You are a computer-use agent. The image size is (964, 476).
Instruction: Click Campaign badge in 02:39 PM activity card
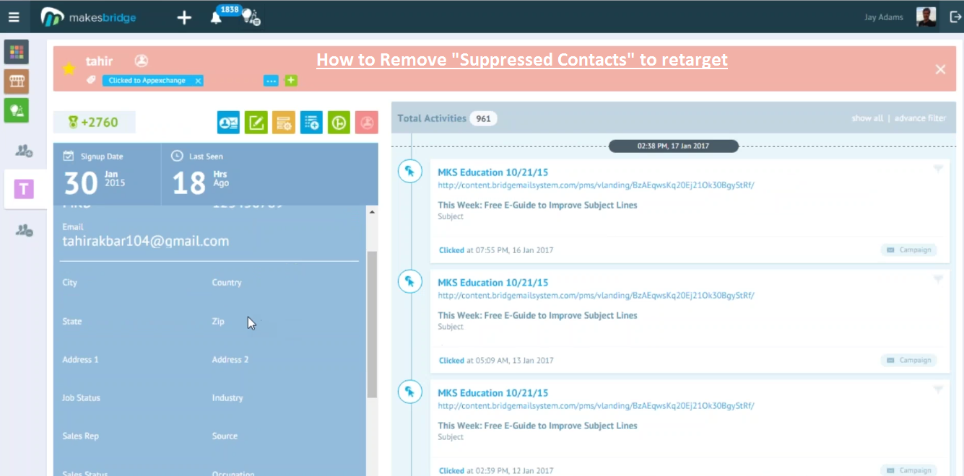tap(908, 470)
